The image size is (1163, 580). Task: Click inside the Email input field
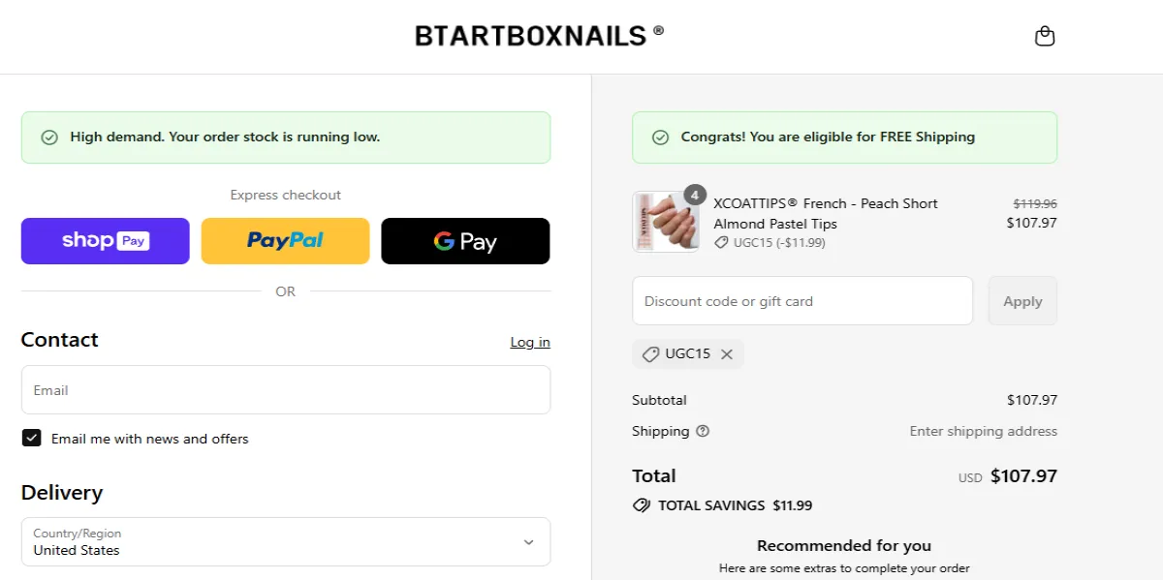[x=285, y=389]
